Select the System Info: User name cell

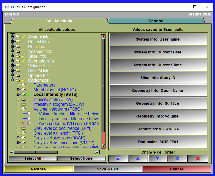pos(158,39)
